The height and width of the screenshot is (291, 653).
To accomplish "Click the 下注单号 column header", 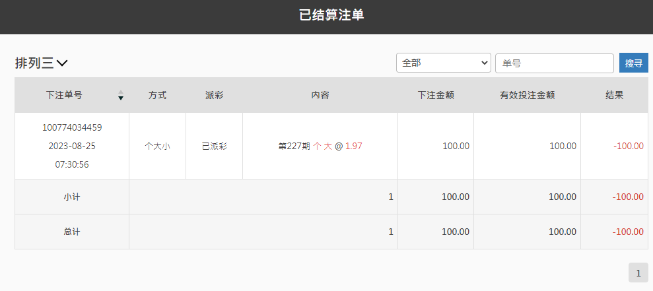I will click(x=64, y=95).
